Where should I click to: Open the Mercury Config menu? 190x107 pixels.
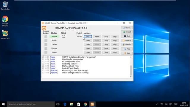pyautogui.click(x=106, y=48)
